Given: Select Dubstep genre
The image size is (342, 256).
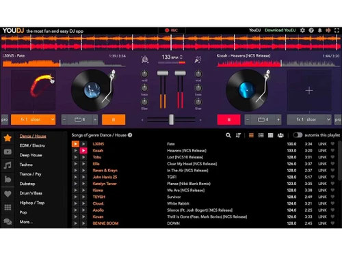Looking at the screenshot, I should [x=27, y=184].
